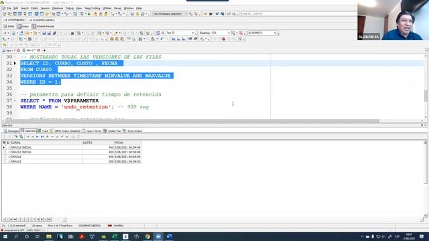This screenshot has height=241, width=429.
Task: Select the cell with cost 350
Action: click(98, 161)
